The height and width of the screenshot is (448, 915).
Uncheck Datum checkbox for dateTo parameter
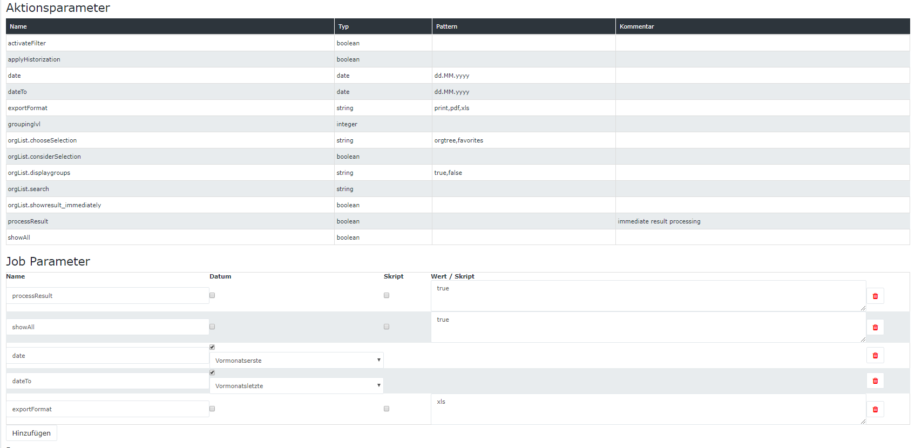212,372
